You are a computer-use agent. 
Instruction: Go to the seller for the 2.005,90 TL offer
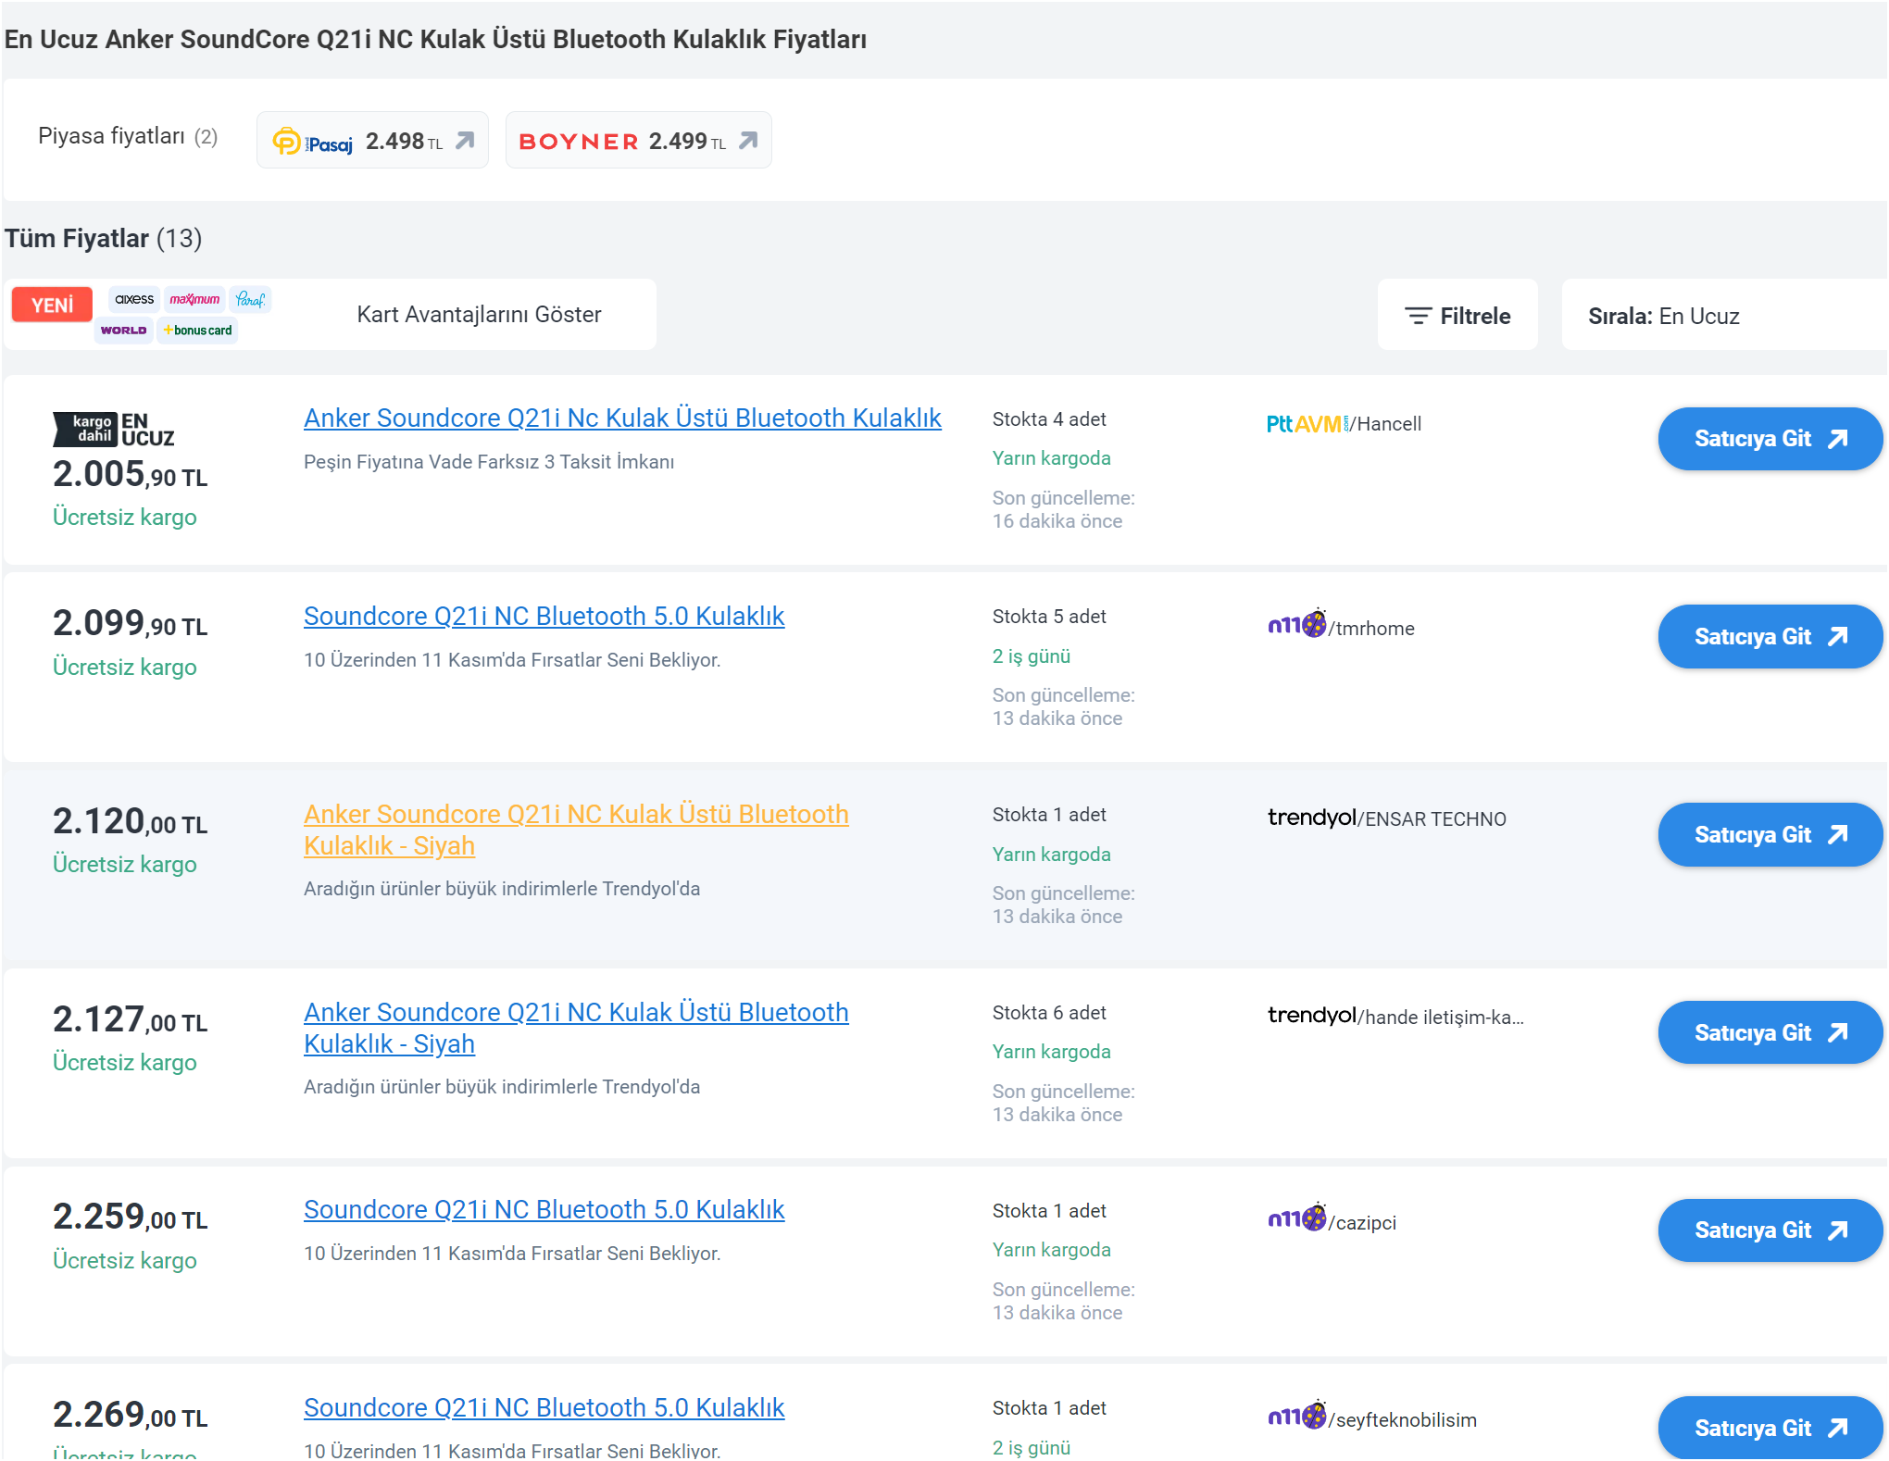(x=1769, y=439)
